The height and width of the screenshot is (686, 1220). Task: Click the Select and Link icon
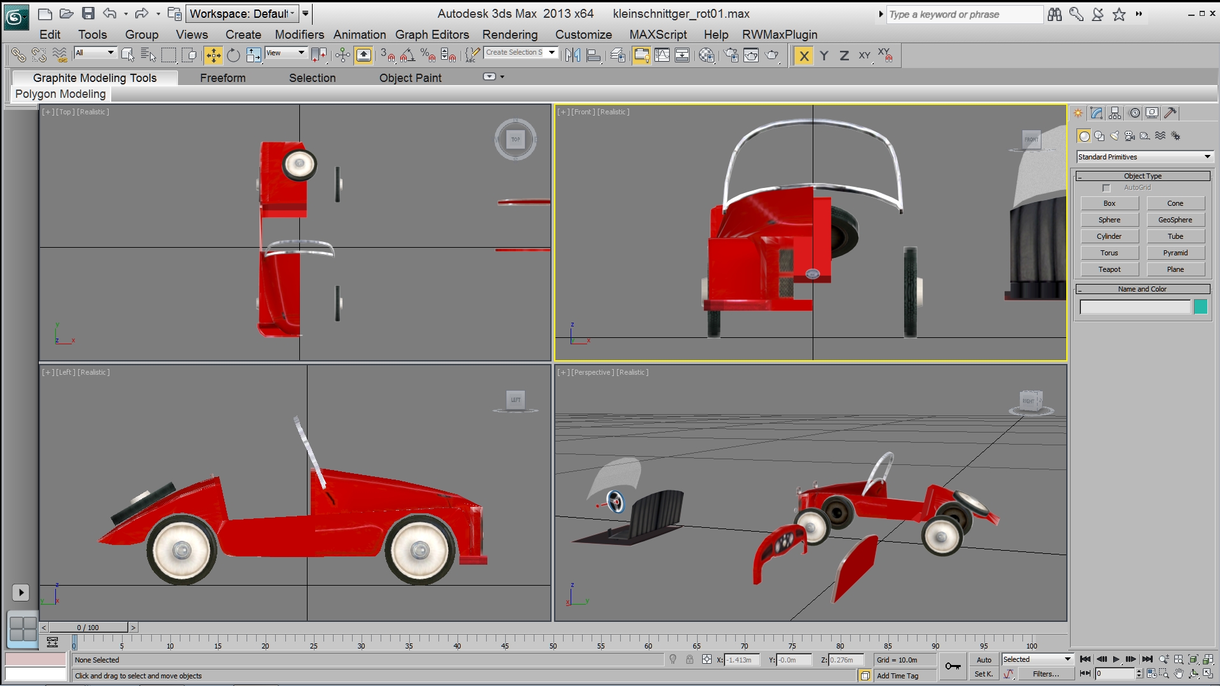pos(18,56)
